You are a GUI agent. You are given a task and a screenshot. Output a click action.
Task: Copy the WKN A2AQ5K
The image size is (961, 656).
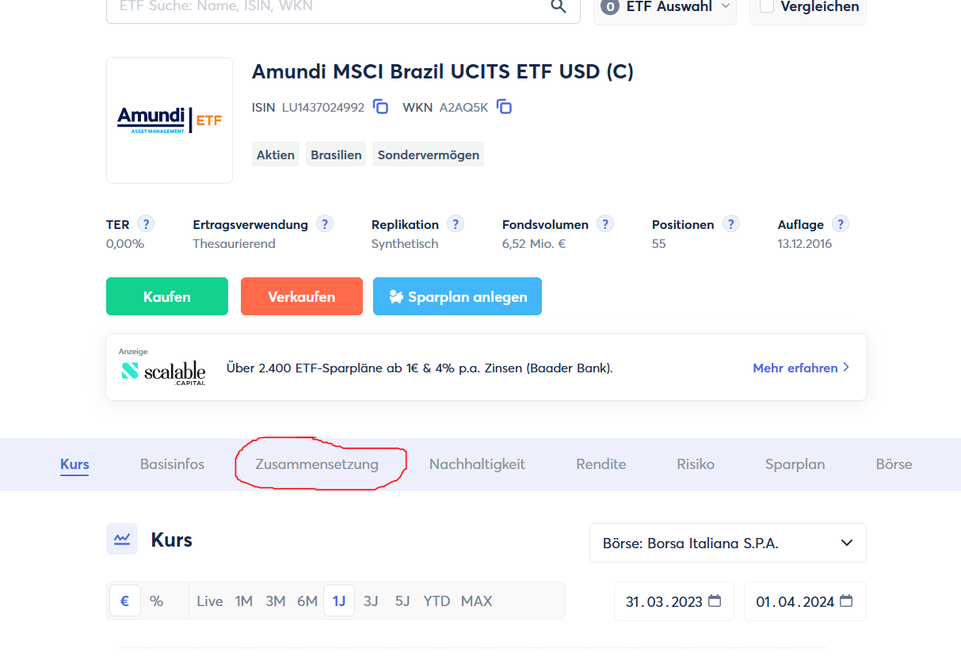point(504,107)
